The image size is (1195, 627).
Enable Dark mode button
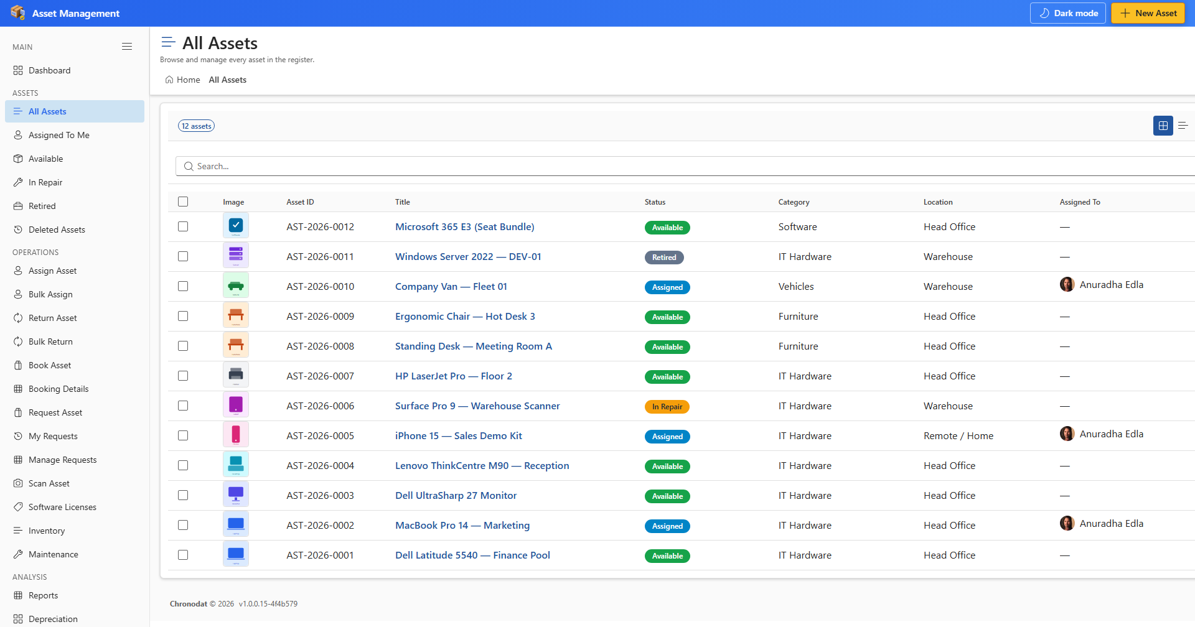1067,13
